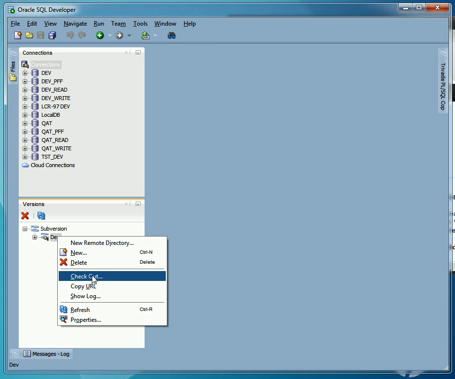Click the grey Forward navigation arrow
Screen dimensions: 455x379
coord(119,35)
